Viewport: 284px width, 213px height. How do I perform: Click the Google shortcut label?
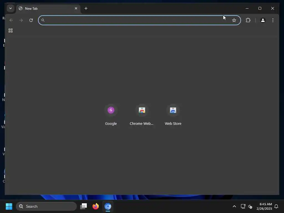(111, 123)
